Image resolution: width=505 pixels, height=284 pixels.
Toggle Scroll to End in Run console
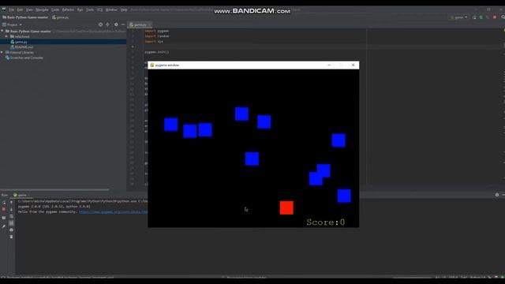[11, 222]
